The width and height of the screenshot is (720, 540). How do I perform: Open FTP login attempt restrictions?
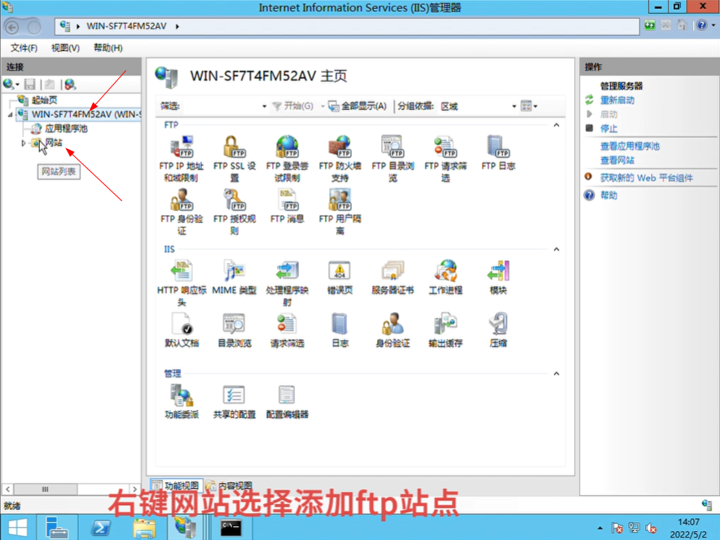287,158
